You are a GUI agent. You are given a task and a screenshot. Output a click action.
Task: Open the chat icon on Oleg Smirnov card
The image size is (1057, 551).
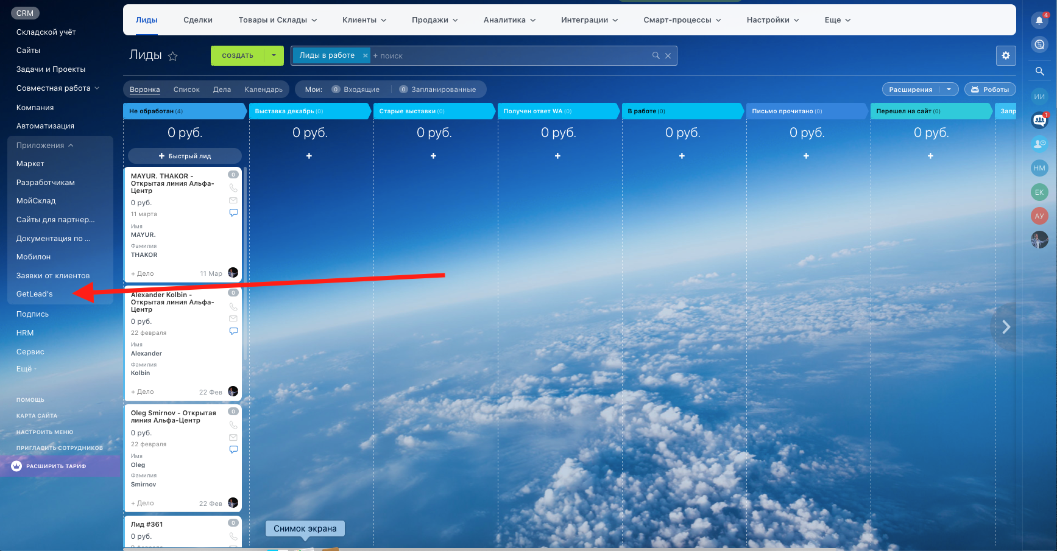(x=233, y=449)
